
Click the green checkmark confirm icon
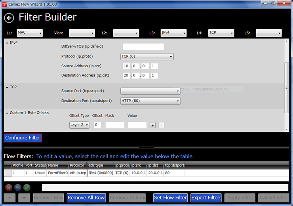pyautogui.click(x=27, y=187)
